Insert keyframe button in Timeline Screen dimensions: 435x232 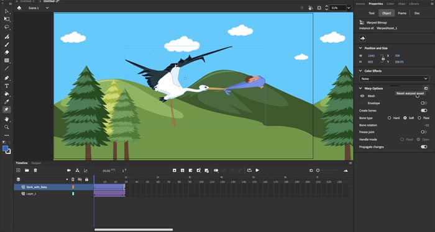click(x=174, y=171)
